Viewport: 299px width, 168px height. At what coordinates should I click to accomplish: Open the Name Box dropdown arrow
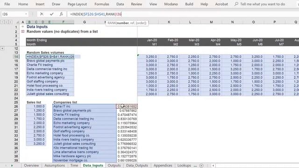coord(26,14)
